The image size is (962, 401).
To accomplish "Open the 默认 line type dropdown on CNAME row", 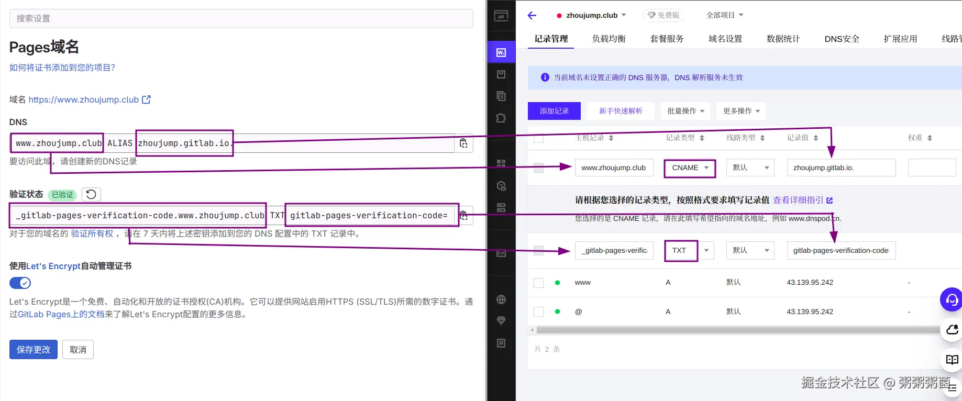I will coord(750,168).
